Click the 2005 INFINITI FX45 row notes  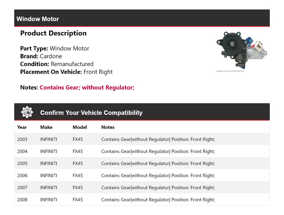pos(158,163)
